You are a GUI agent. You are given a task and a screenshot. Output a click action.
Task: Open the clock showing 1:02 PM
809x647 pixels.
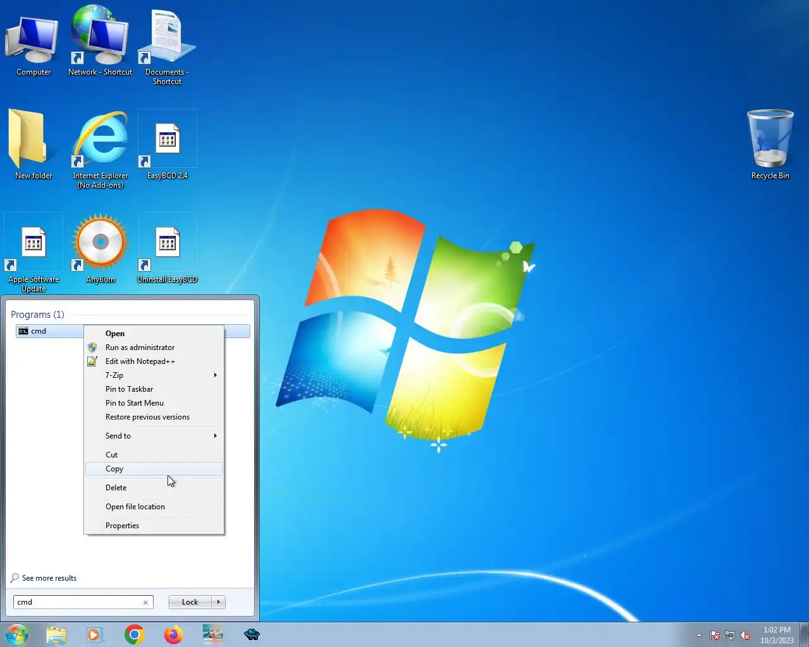click(777, 635)
